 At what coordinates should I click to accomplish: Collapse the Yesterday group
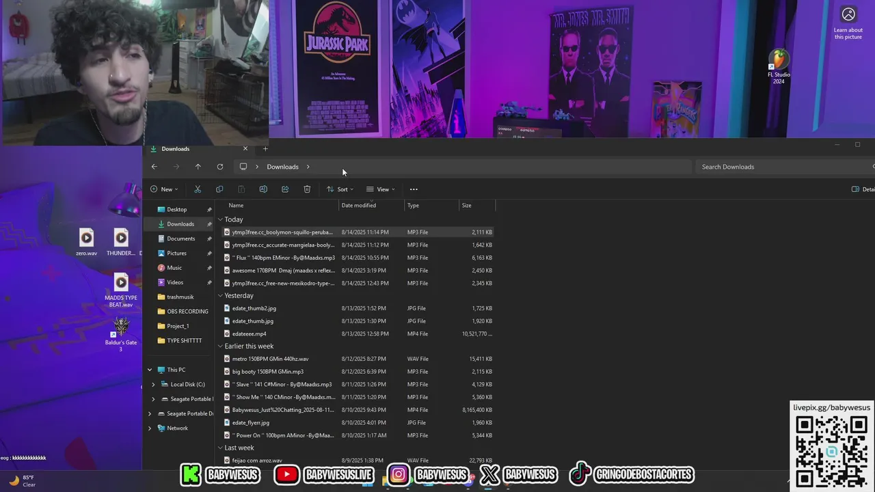pyautogui.click(x=220, y=295)
